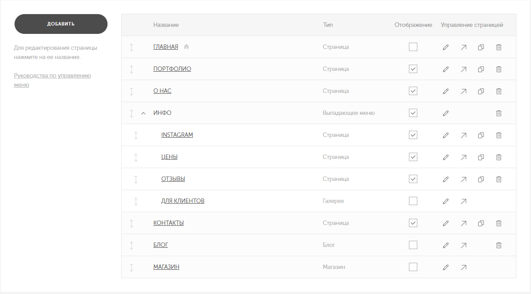
Task: Collapse the ИНФО dropdown menu chevron
Action: click(143, 113)
